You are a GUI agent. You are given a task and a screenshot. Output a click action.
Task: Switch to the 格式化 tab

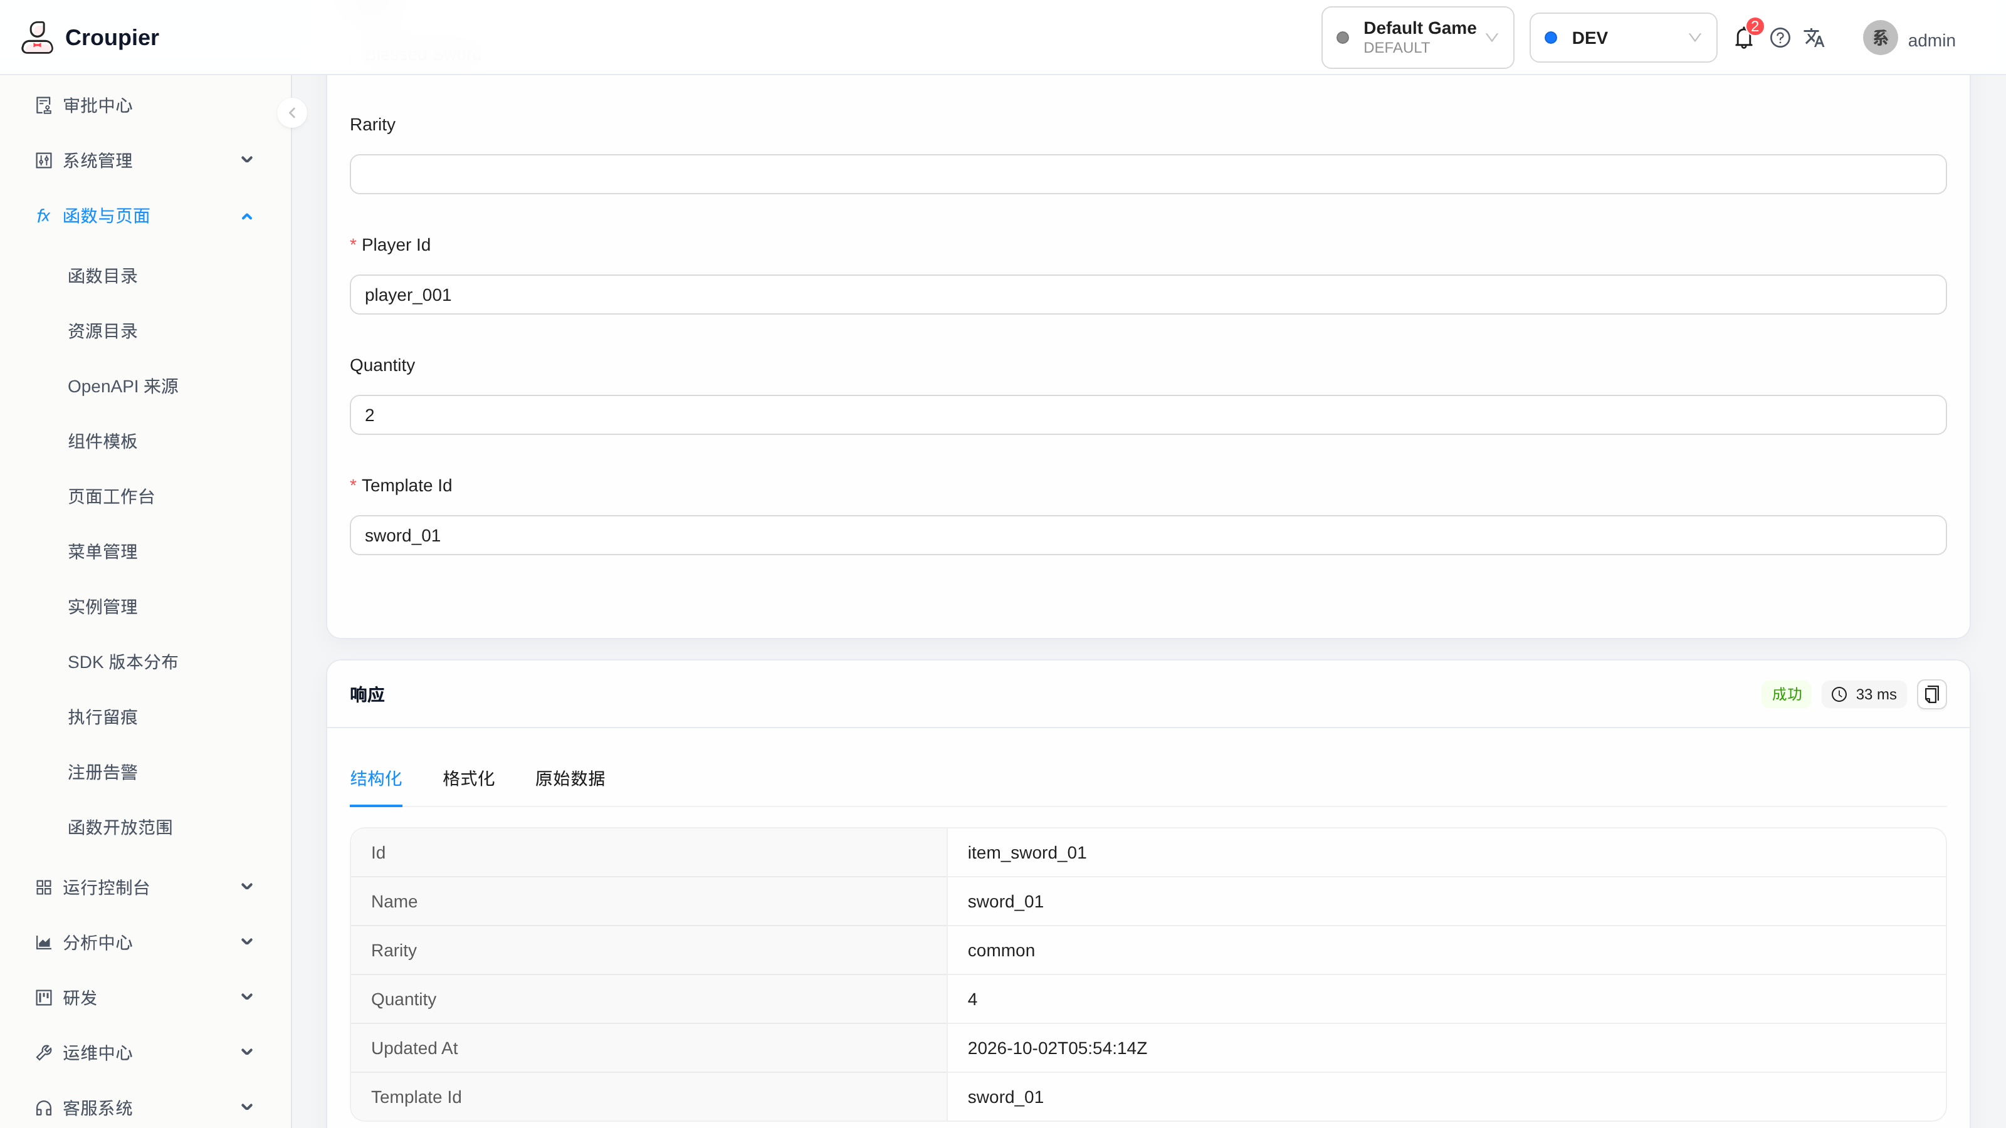pos(468,778)
